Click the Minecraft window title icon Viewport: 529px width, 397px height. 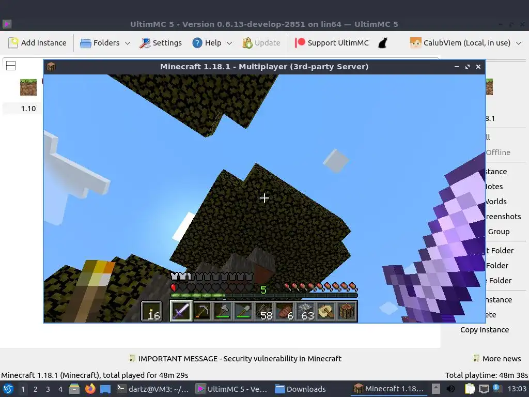pos(51,67)
